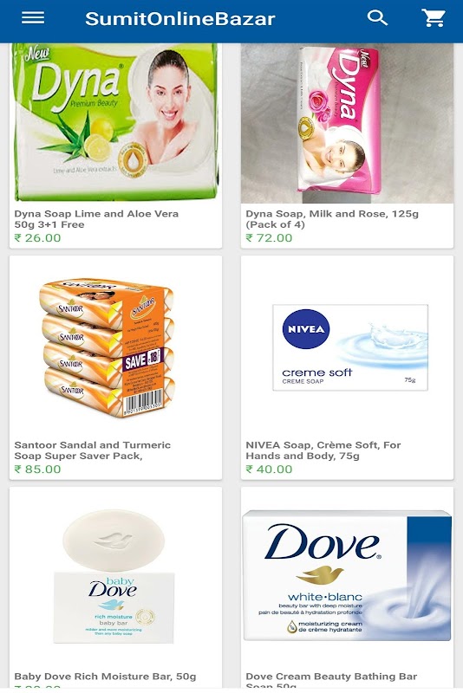Click the ₹ 85.00 price label
The height and width of the screenshot is (693, 463).
coord(37,469)
